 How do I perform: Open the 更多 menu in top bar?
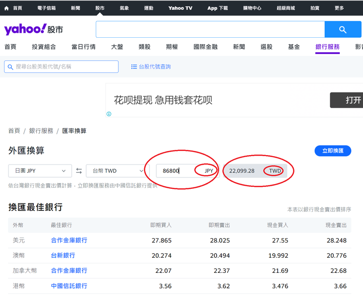(339, 8)
